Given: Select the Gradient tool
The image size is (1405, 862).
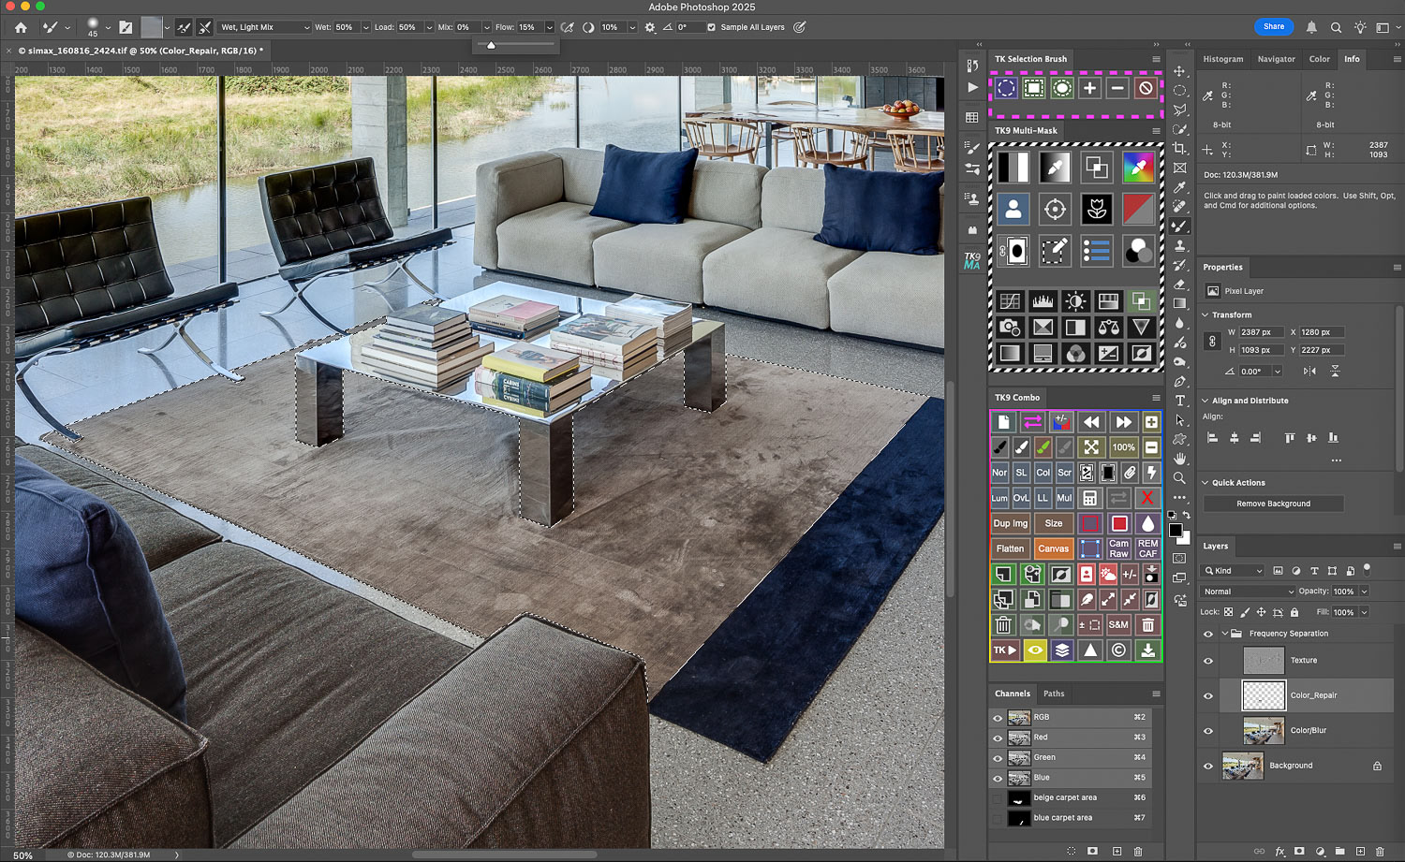Looking at the screenshot, I should tap(1179, 303).
